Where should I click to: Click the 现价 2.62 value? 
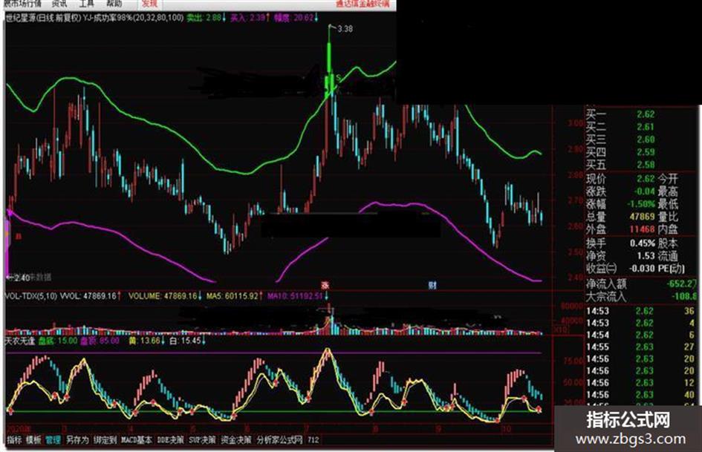point(646,179)
